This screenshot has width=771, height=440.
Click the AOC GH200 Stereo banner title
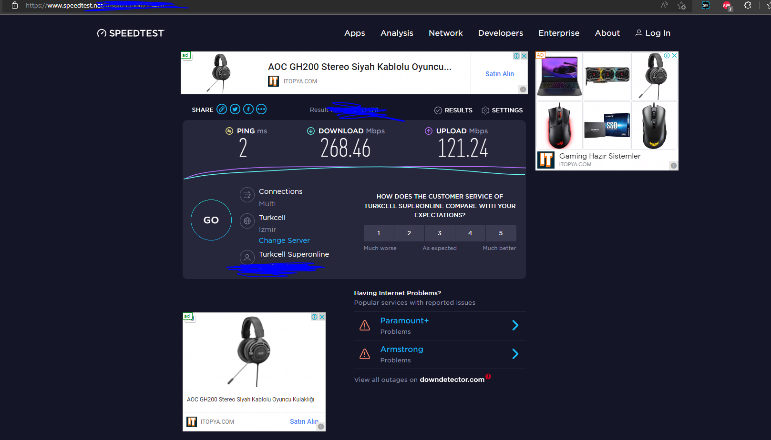[360, 67]
